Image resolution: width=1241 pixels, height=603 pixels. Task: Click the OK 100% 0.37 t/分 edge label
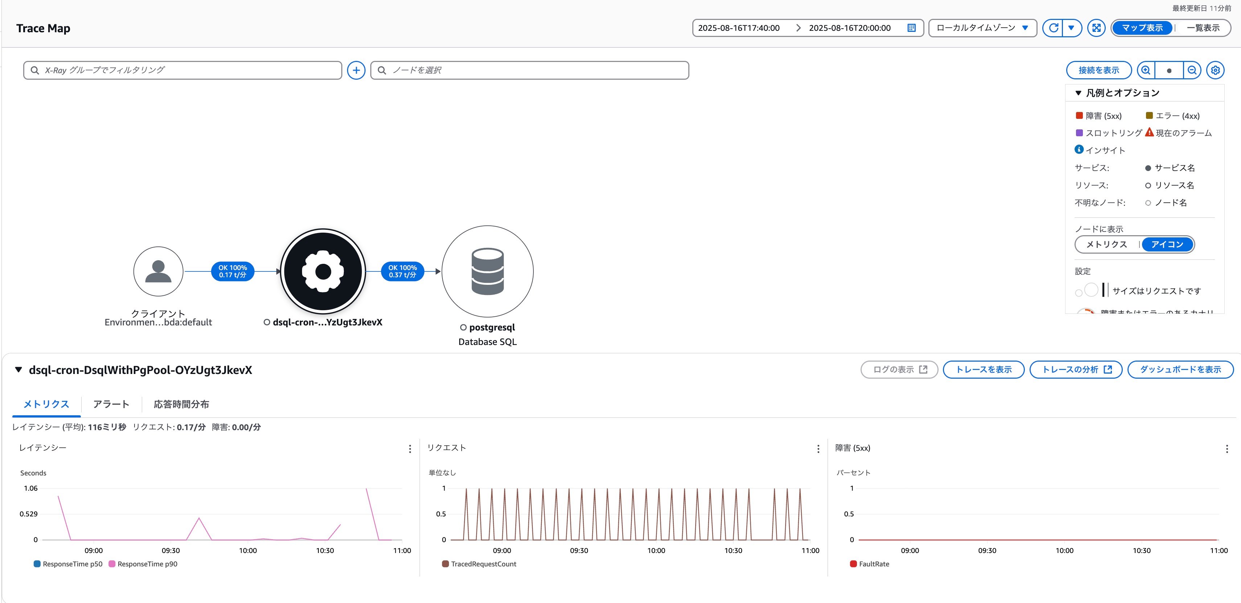coord(402,271)
